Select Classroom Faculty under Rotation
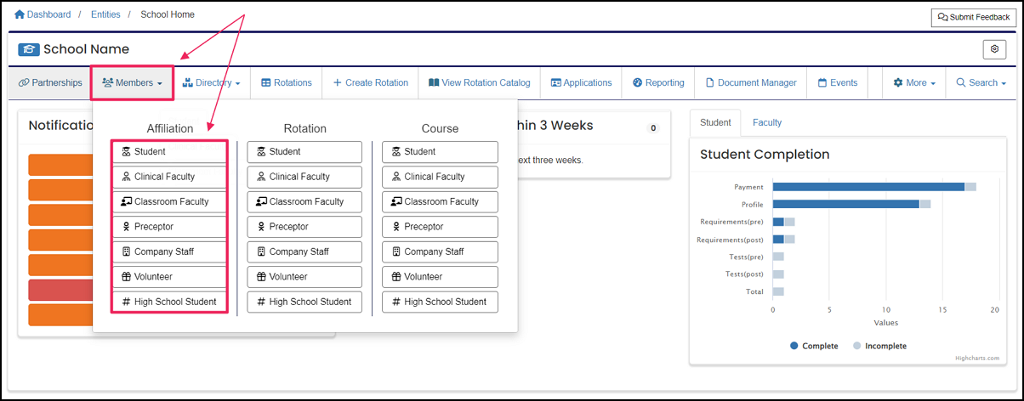The width and height of the screenshot is (1024, 401). [x=304, y=202]
